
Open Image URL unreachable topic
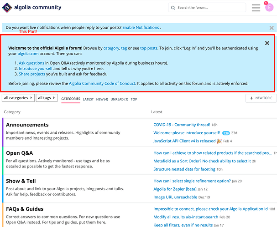pos(175,197)
